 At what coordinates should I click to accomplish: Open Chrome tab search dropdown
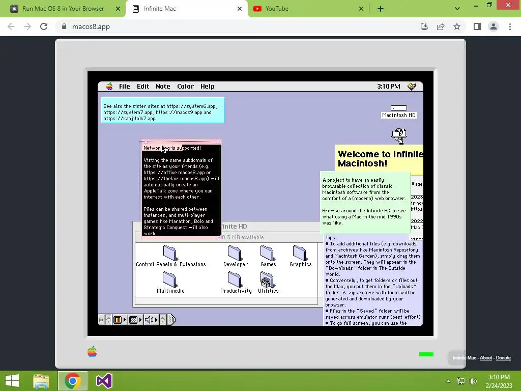[x=457, y=9]
